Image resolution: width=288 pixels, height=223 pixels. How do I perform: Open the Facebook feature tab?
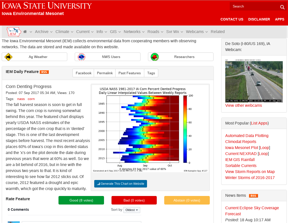(x=83, y=73)
